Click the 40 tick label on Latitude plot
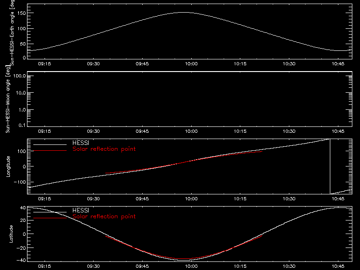 [23, 208]
